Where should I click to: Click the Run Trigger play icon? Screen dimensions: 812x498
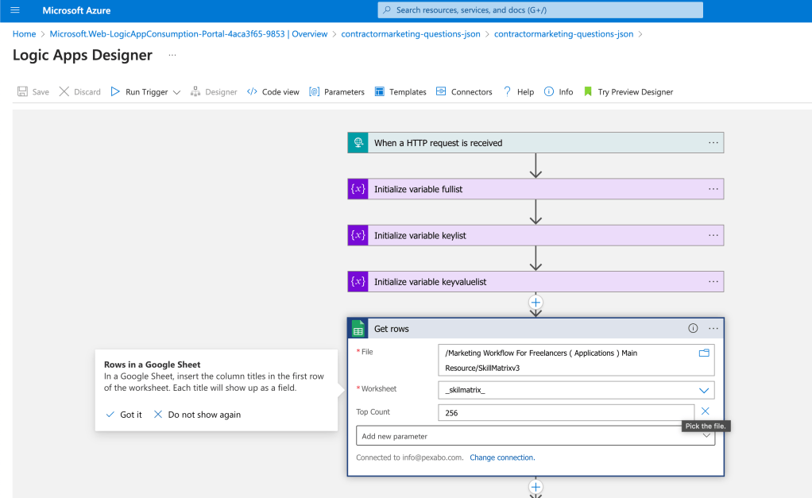(115, 91)
